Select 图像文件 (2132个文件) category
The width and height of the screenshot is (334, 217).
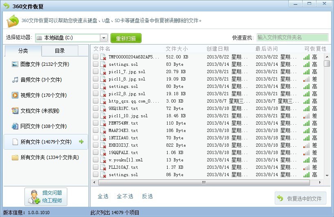point(46,64)
